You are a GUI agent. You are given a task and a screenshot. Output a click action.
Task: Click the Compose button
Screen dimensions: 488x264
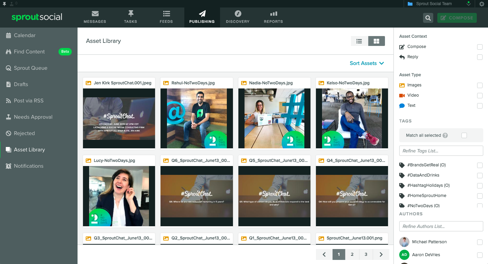[457, 18]
